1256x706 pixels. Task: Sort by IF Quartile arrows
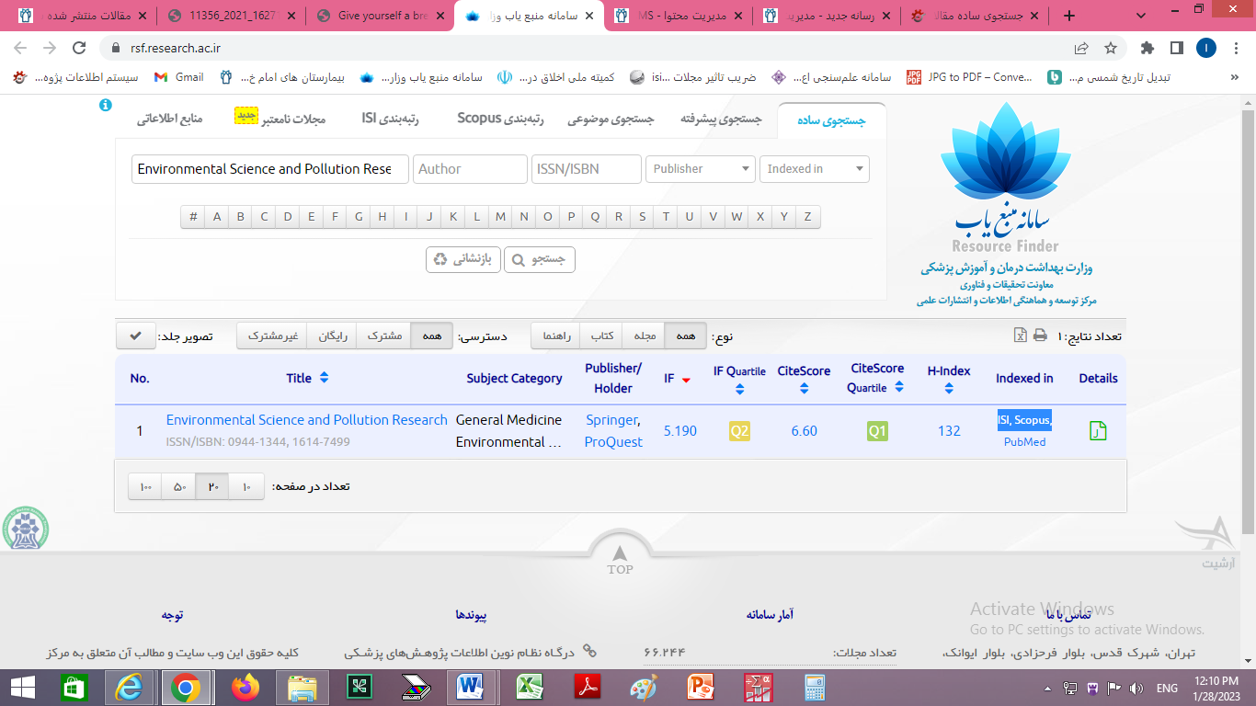point(740,390)
